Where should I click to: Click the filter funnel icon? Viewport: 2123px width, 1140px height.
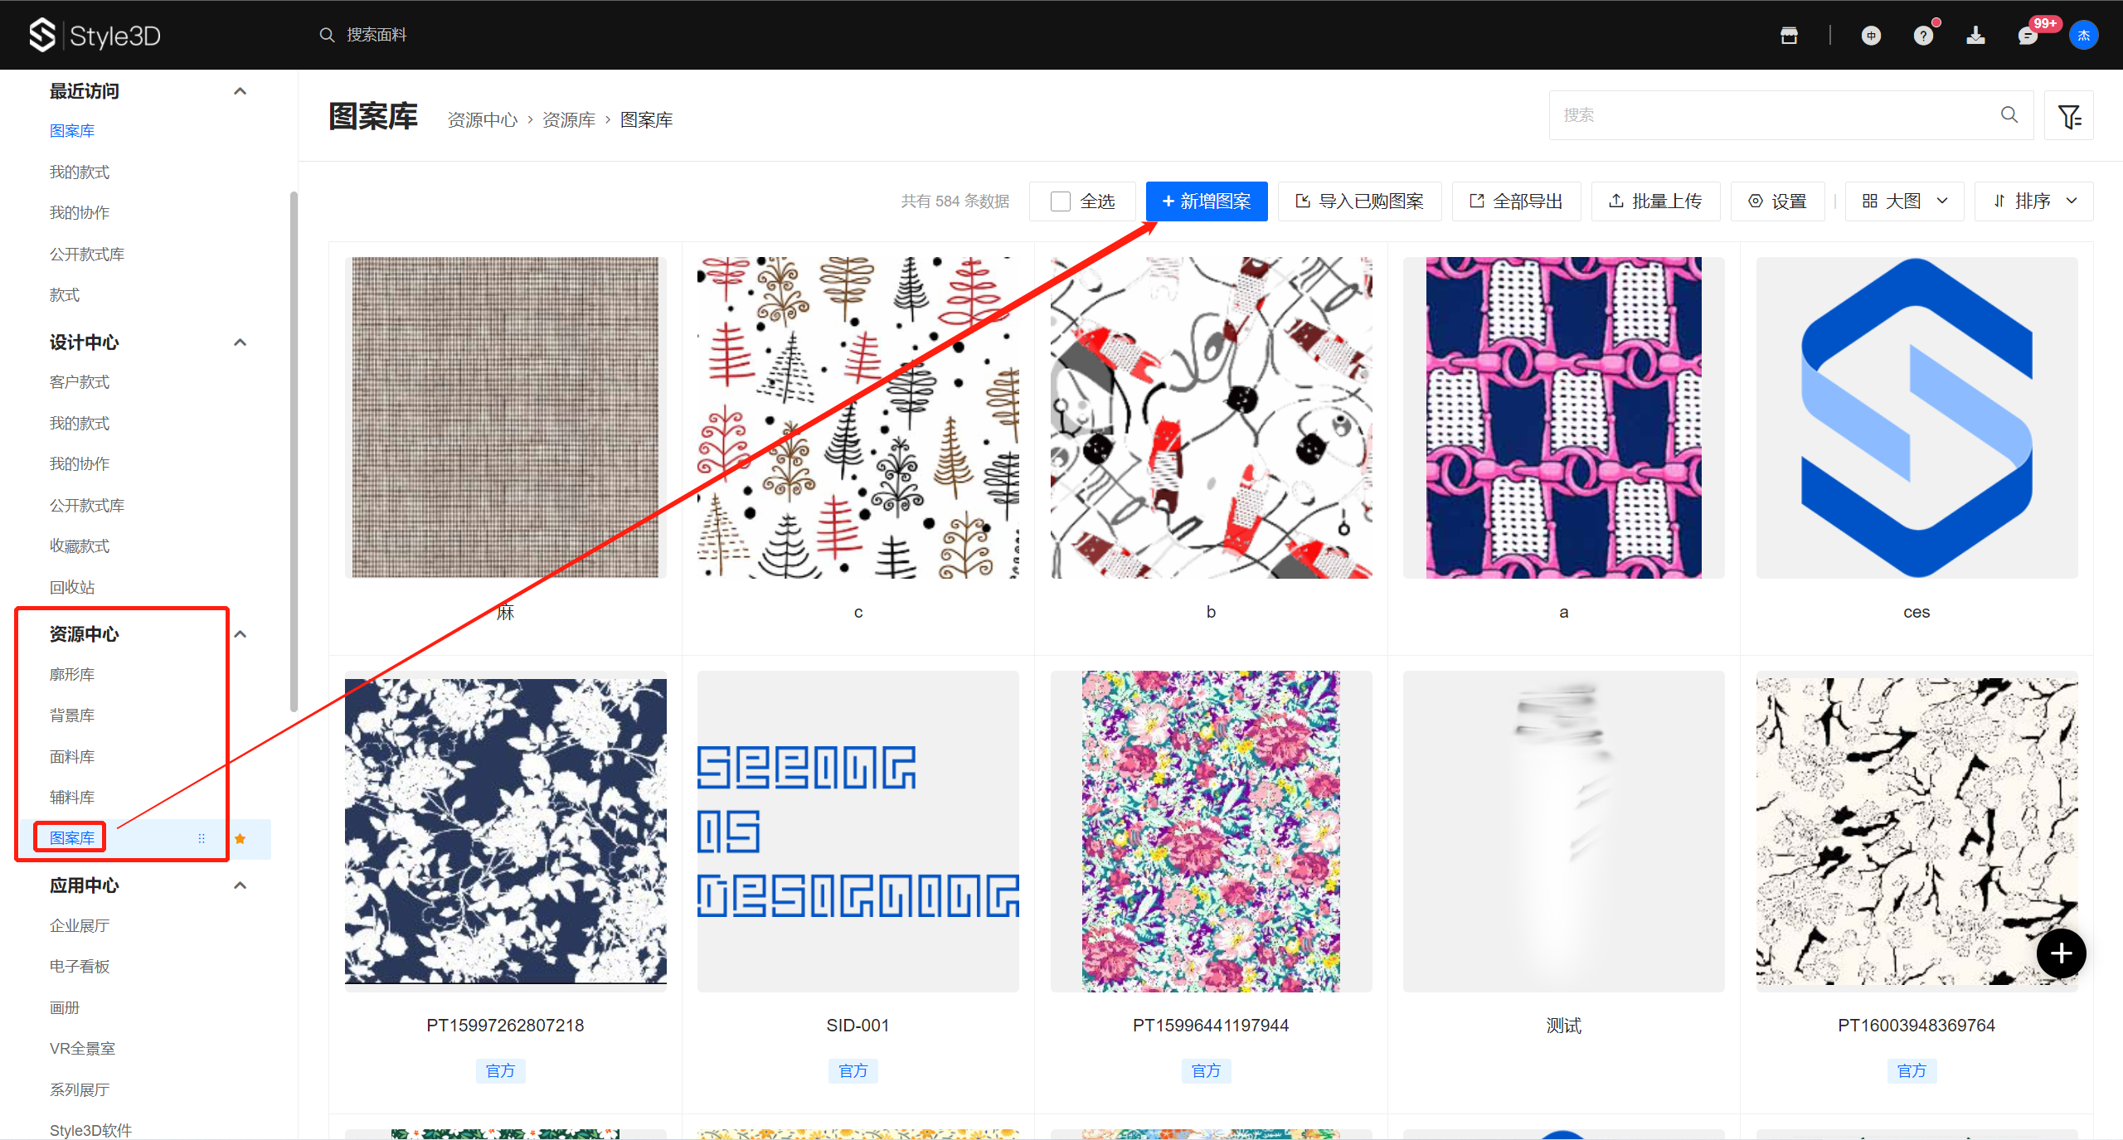click(2069, 116)
